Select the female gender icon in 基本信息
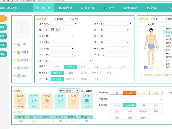Viewport: 172px width, 129px height. pyautogui.click(x=58, y=30)
